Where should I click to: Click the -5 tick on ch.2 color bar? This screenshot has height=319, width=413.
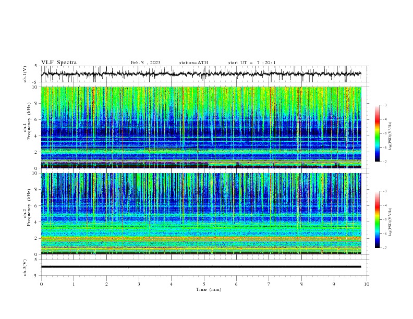pyautogui.click(x=384, y=219)
